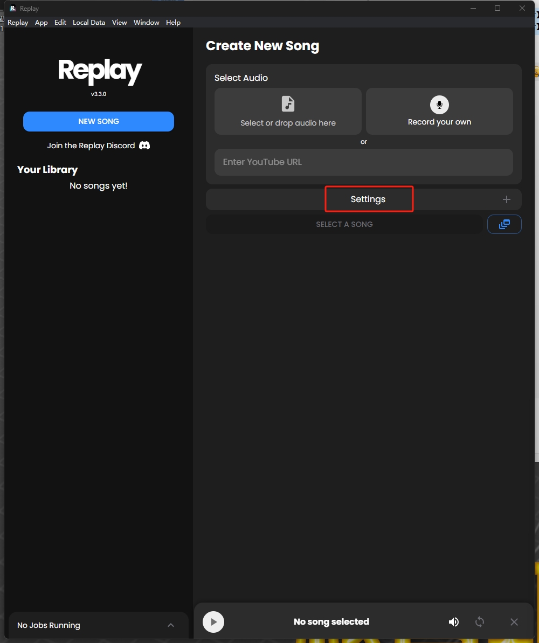539x643 pixels.
Task: Expand the Settings section
Action: (363, 199)
